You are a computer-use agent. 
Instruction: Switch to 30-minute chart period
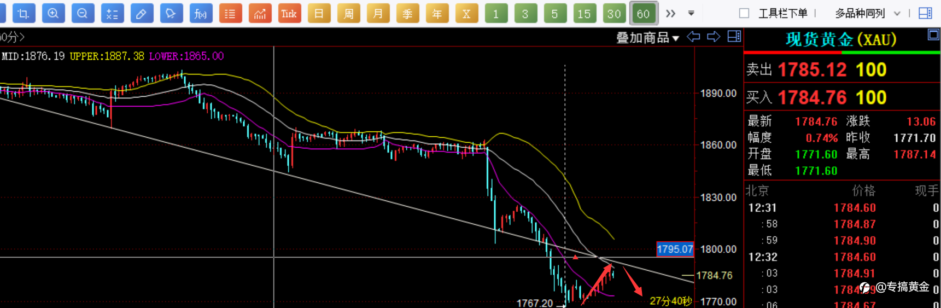614,13
